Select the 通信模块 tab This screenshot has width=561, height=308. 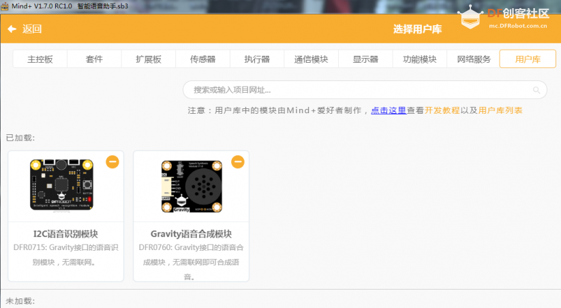coord(311,59)
